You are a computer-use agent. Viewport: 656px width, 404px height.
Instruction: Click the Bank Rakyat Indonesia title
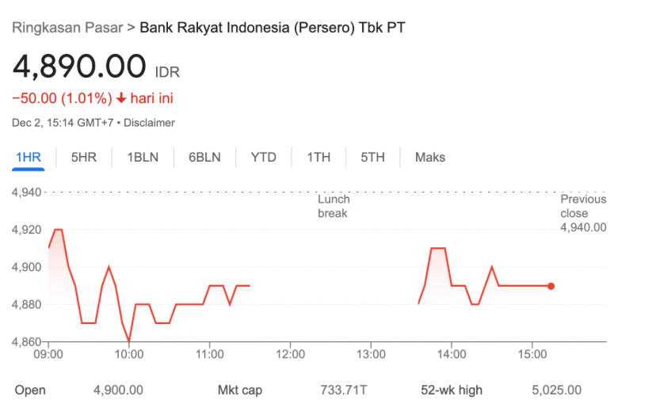coord(273,28)
